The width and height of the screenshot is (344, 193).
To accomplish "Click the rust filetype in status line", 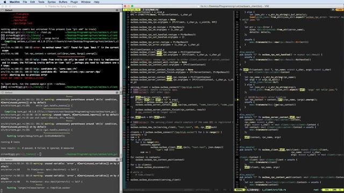I will point(316,190).
